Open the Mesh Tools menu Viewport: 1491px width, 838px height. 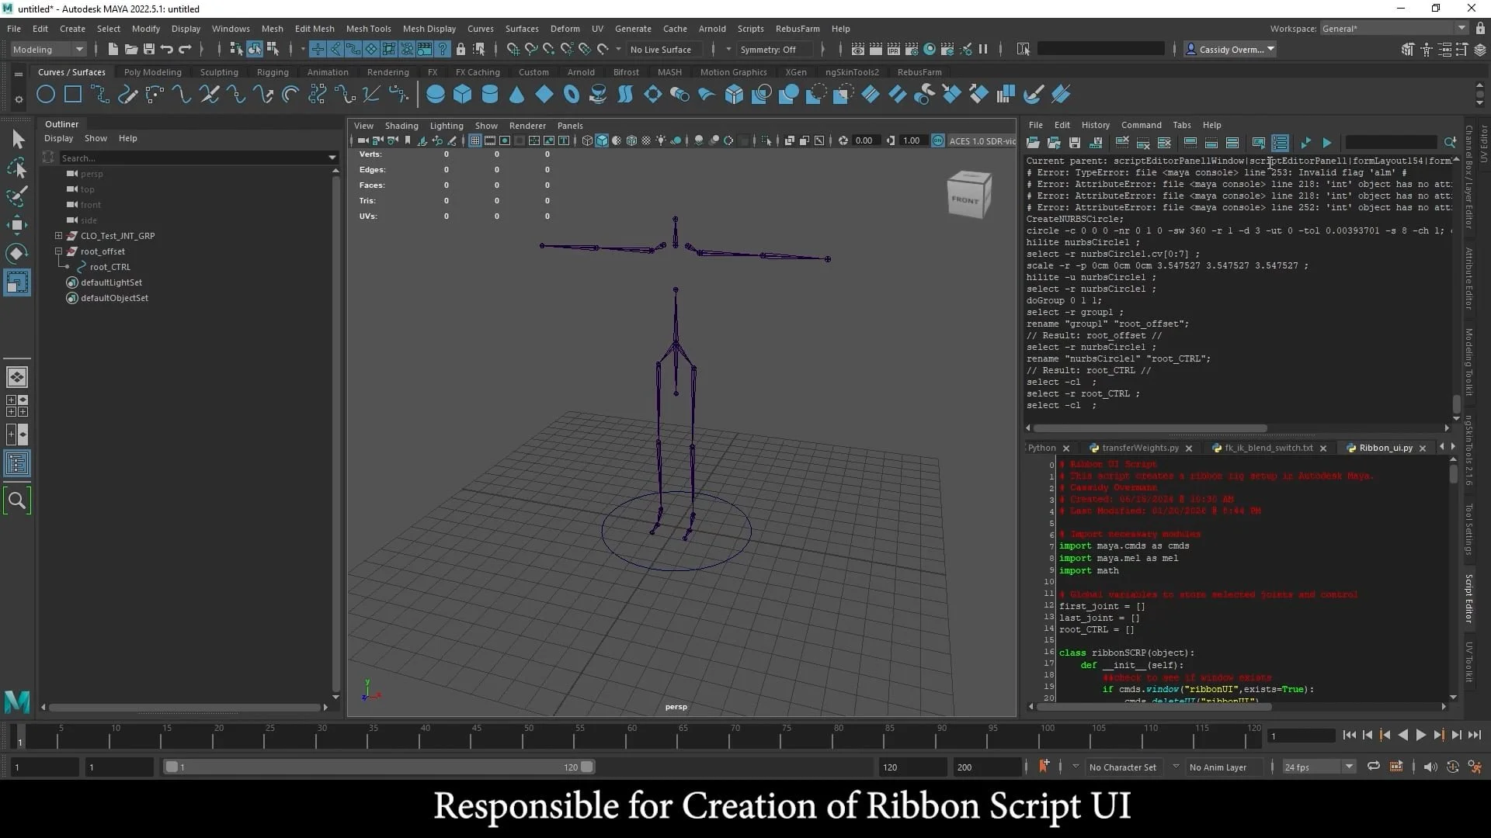click(x=369, y=29)
